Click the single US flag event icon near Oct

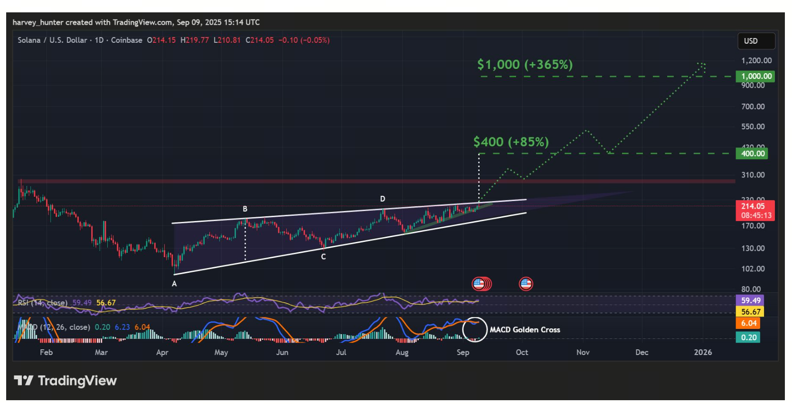[x=526, y=284]
